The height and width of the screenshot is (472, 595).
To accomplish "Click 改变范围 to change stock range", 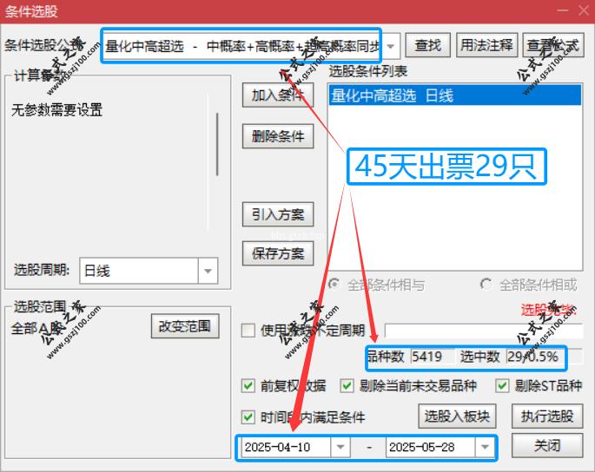I will [185, 326].
